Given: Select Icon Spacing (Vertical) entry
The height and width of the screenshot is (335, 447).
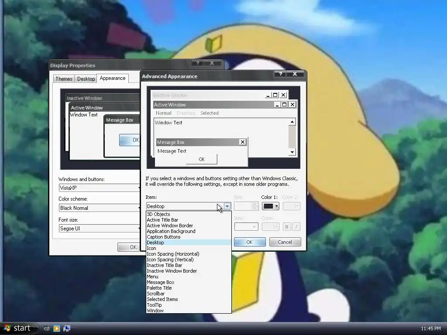Looking at the screenshot, I should click(189, 260).
